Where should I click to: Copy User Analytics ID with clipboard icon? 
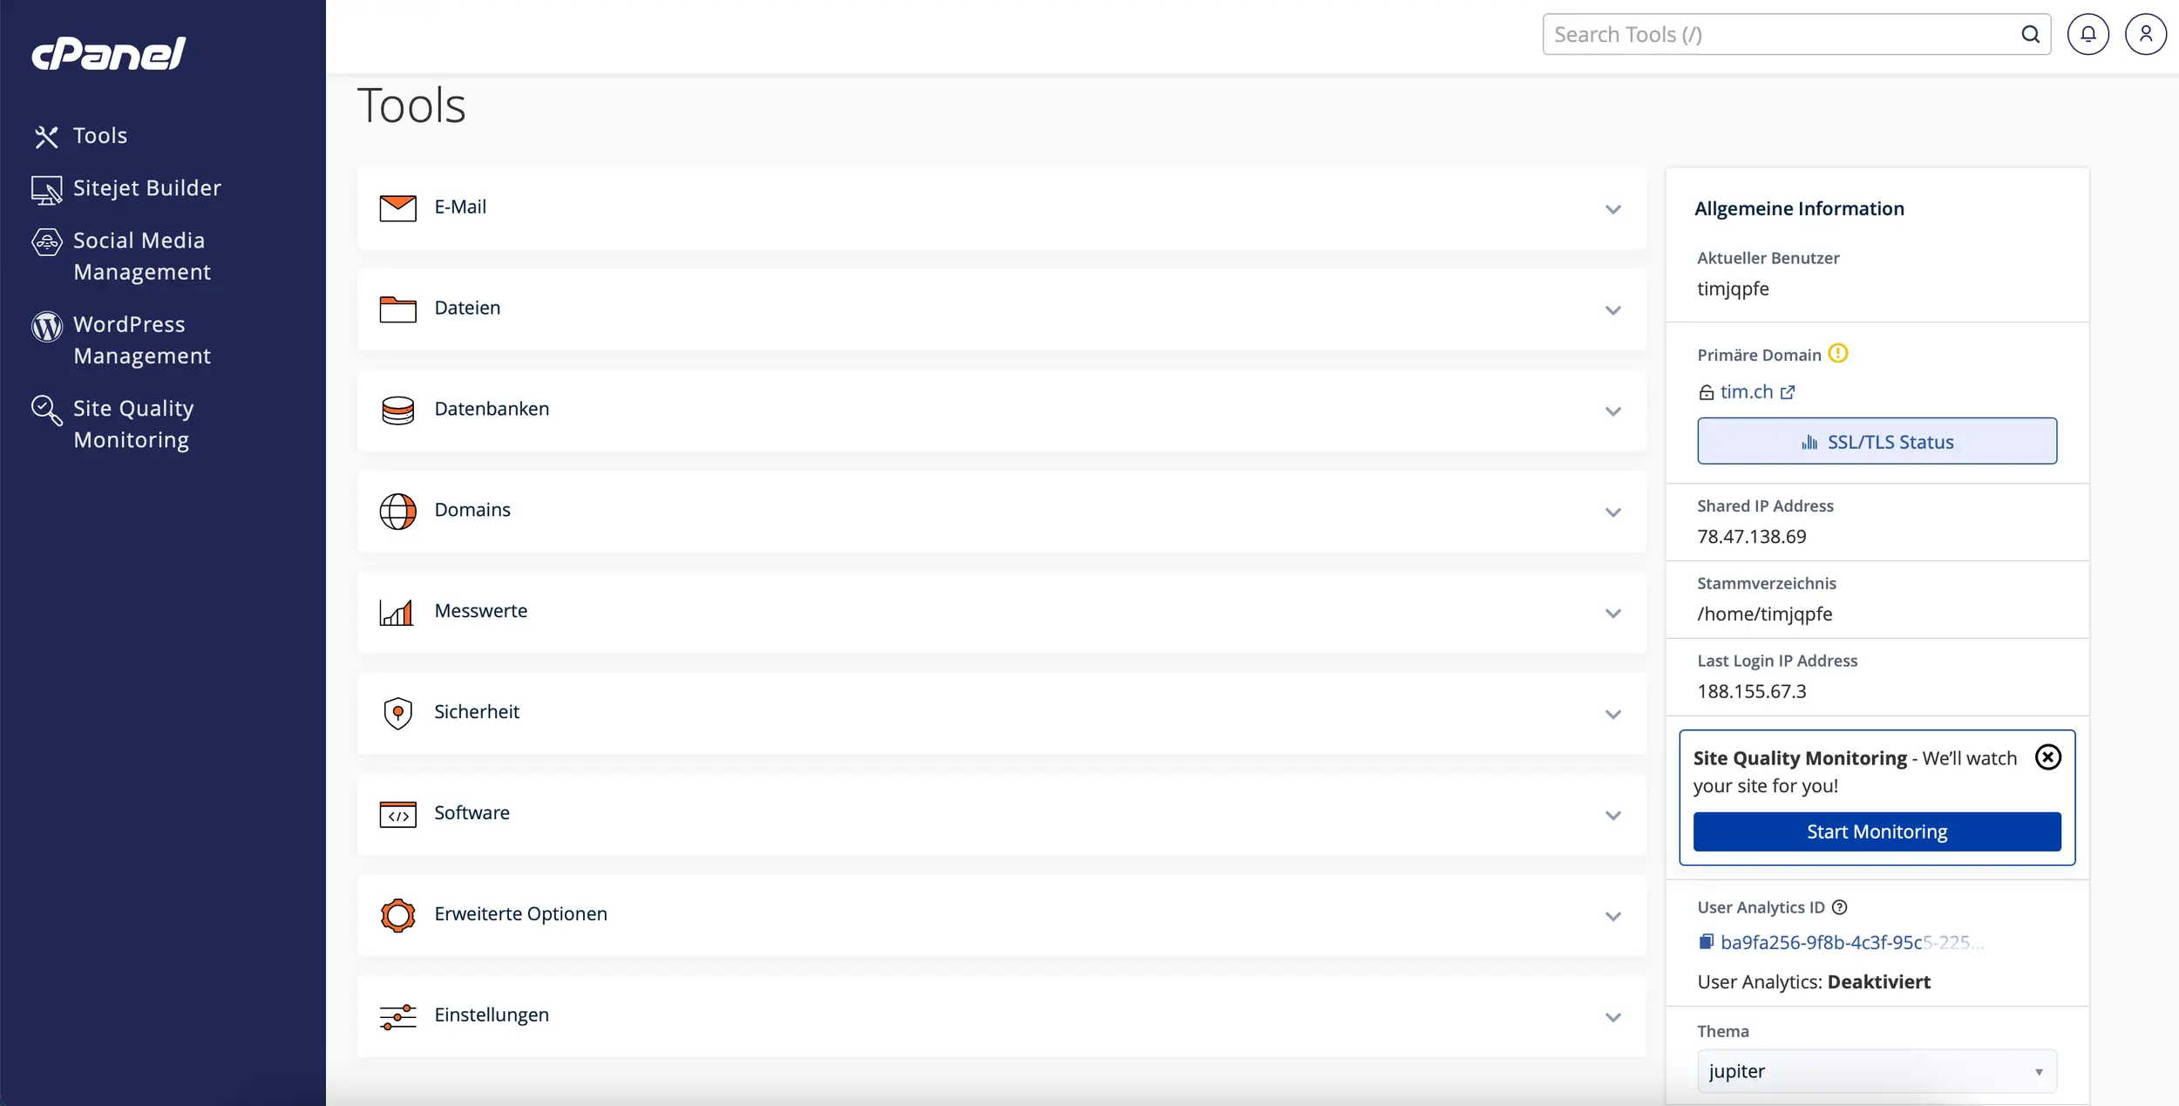pyautogui.click(x=1706, y=941)
